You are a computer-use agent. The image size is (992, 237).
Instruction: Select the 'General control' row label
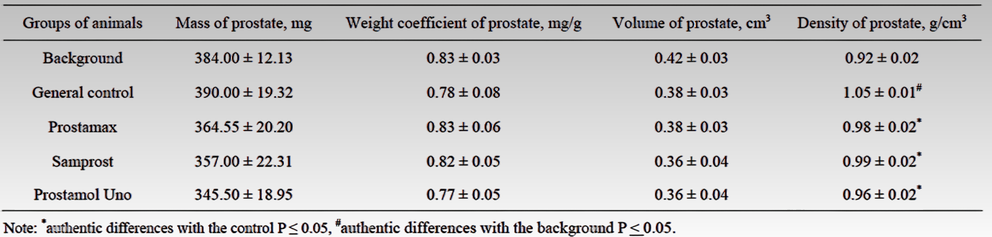[82, 92]
